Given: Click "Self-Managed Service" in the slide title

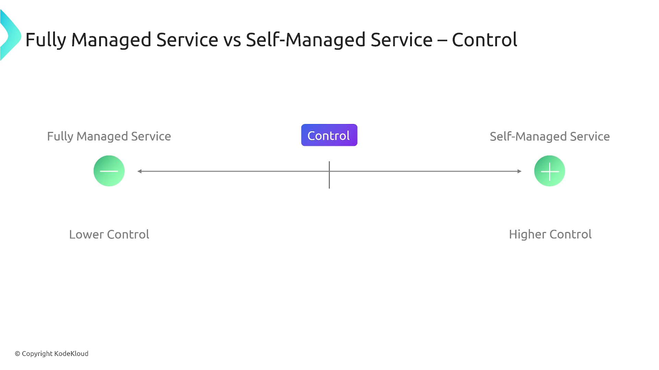Looking at the screenshot, I should [339, 40].
